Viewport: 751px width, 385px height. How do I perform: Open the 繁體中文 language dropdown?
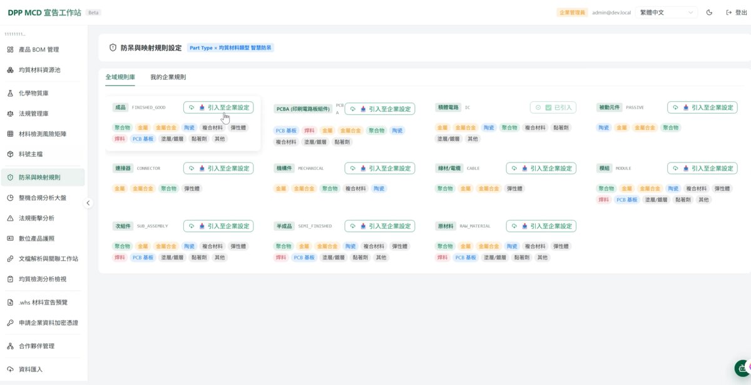665,12
